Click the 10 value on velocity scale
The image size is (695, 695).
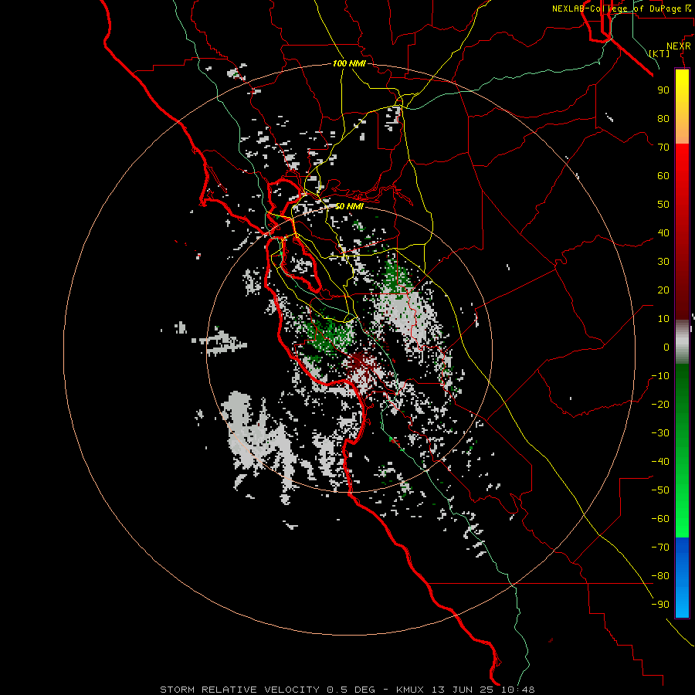click(x=663, y=319)
